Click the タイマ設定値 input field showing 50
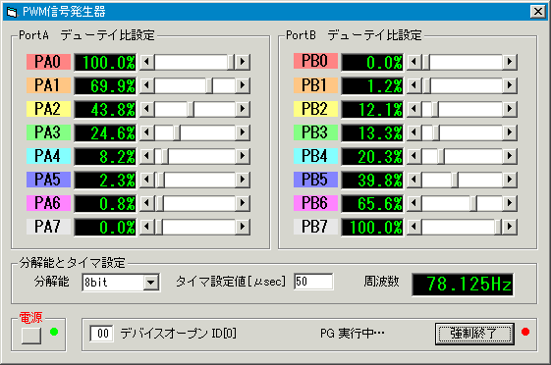The height and width of the screenshot is (365, 551). click(313, 282)
